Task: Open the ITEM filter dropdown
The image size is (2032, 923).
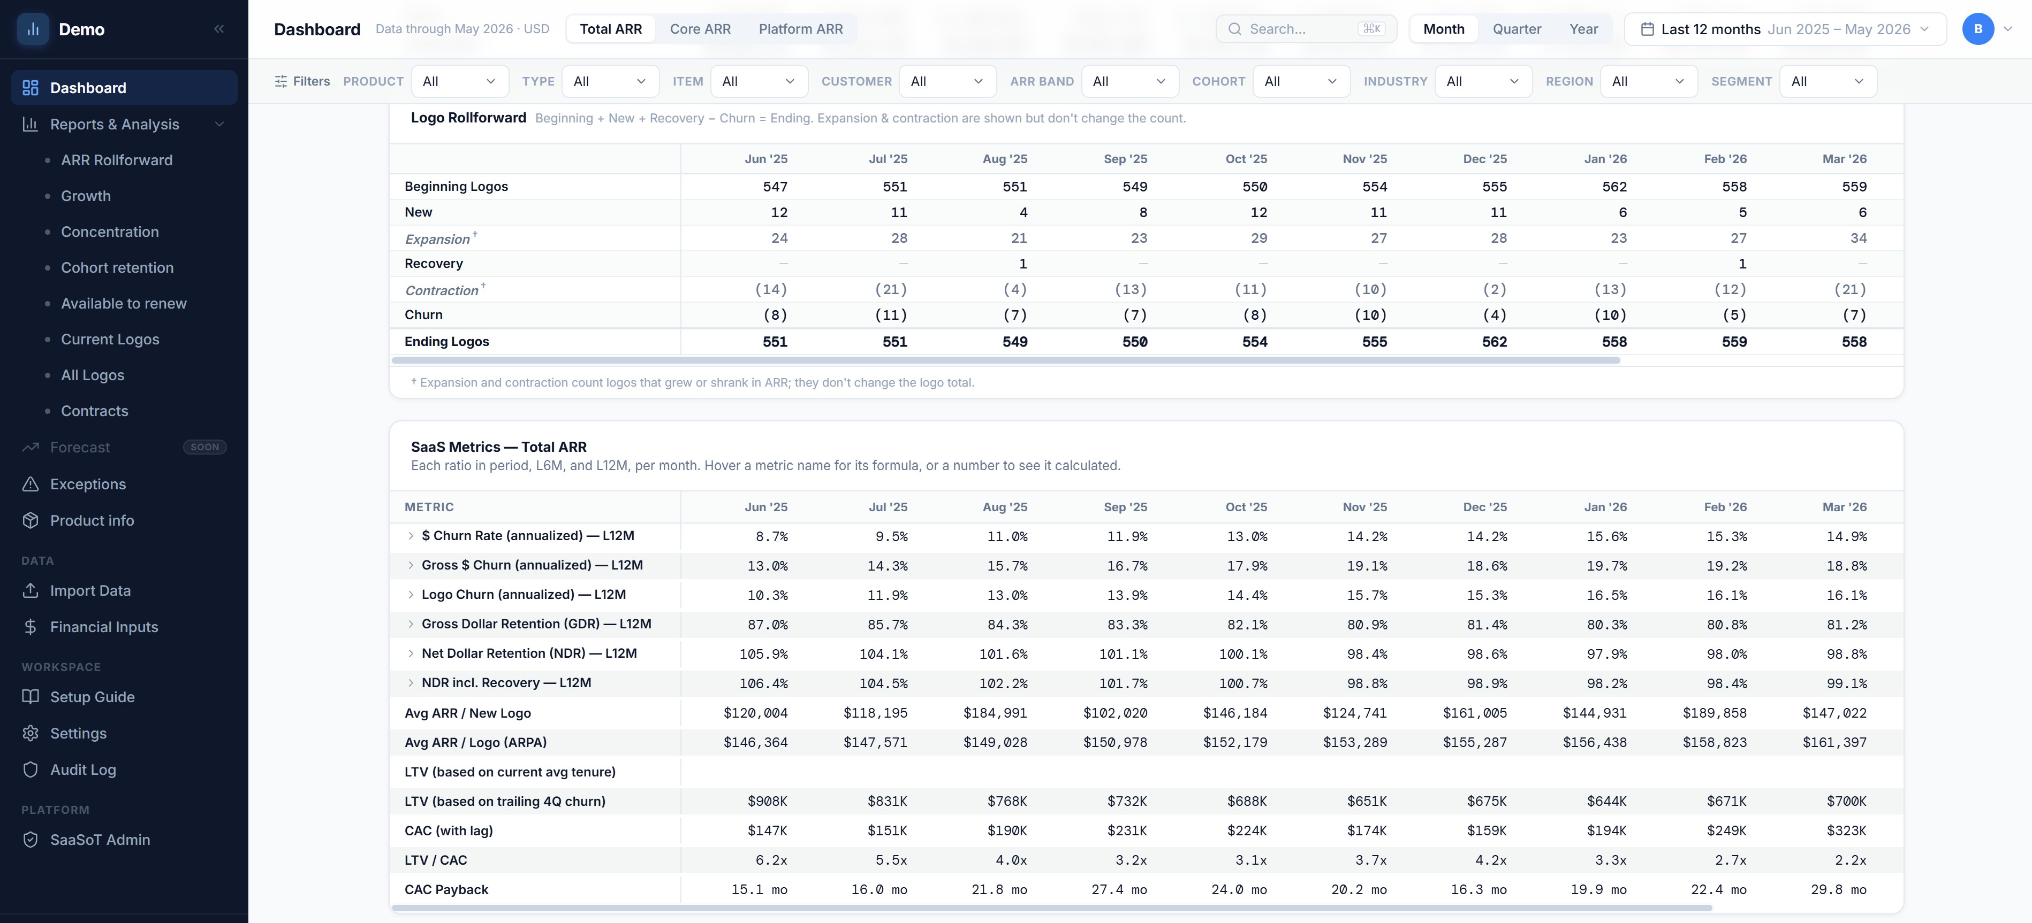Action: click(759, 81)
